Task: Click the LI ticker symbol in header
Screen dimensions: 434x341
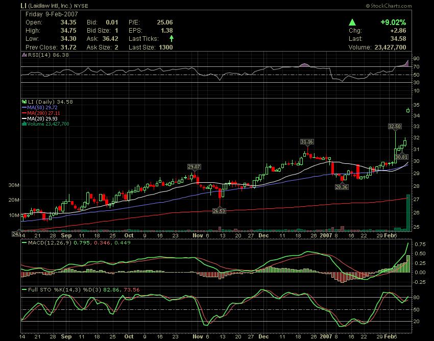Action: pos(23,6)
